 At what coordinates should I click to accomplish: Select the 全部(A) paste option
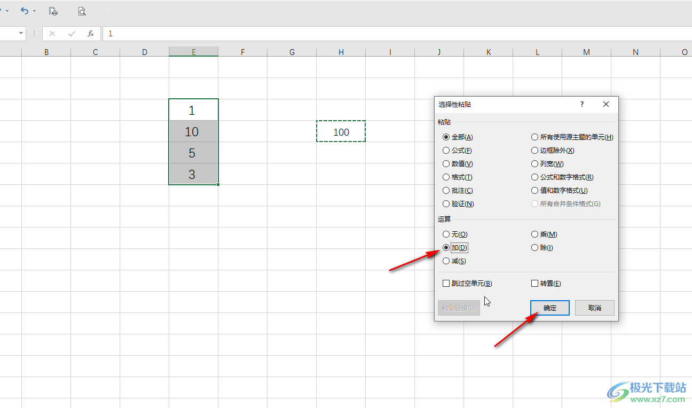[x=458, y=137]
